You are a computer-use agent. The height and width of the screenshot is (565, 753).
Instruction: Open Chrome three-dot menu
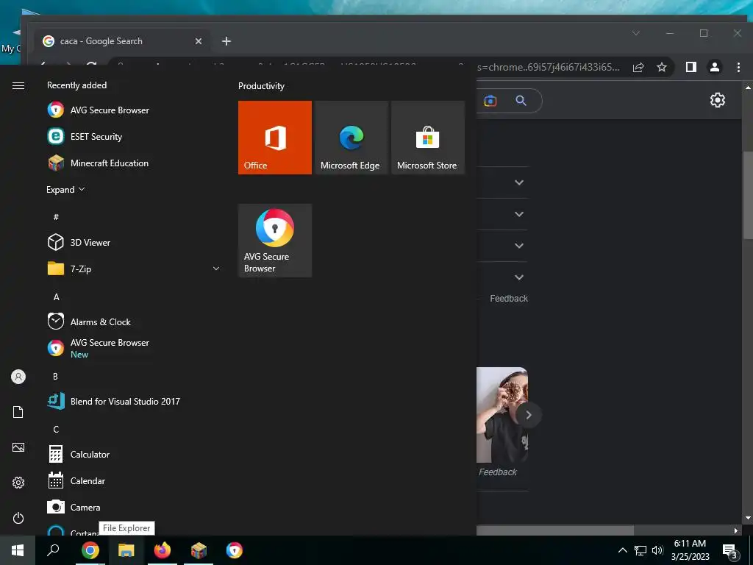(x=738, y=67)
